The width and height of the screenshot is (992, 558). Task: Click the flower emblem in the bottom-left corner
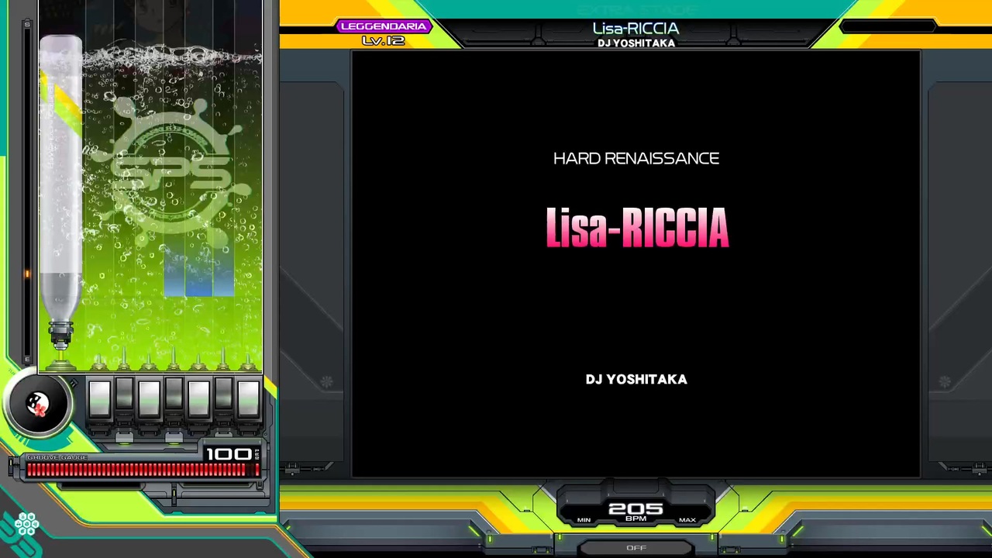point(26,525)
